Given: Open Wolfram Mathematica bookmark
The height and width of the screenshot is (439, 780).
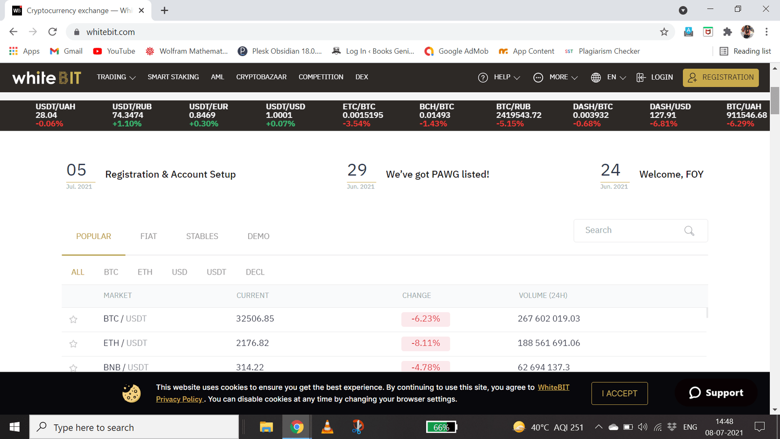Looking at the screenshot, I should tap(186, 51).
